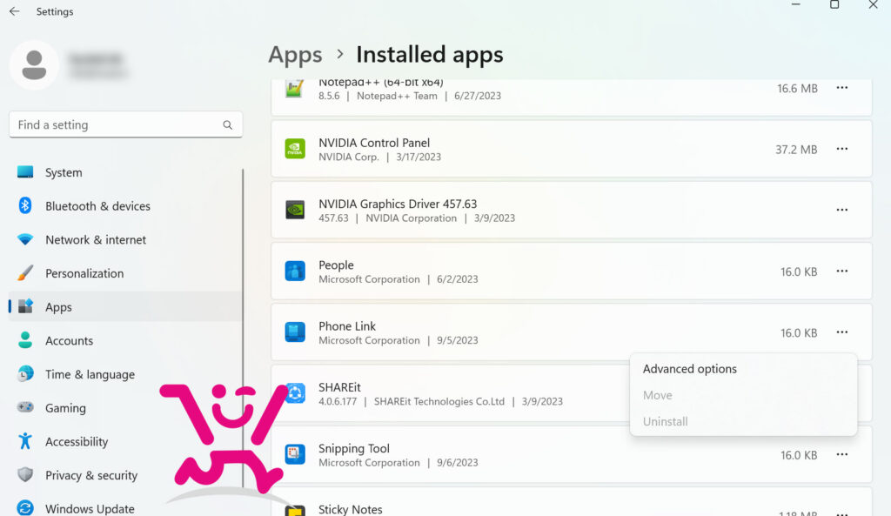
Task: Click the Phone Link app icon
Action: [x=295, y=332]
